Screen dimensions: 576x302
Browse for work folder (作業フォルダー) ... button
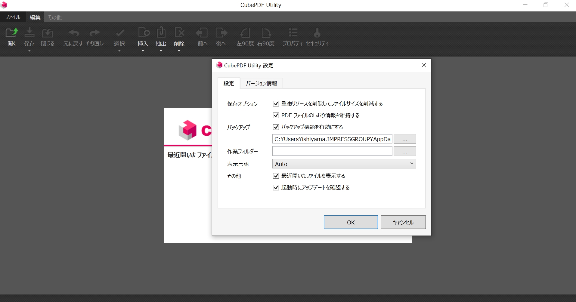405,151
